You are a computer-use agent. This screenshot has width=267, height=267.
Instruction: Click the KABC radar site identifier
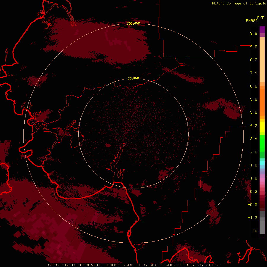(x=171, y=265)
